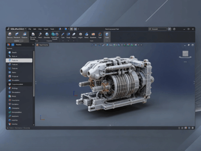This screenshot has width=201, height=151.
Task: Click the second blue quick-access icon in title bar
Action: point(66,29)
